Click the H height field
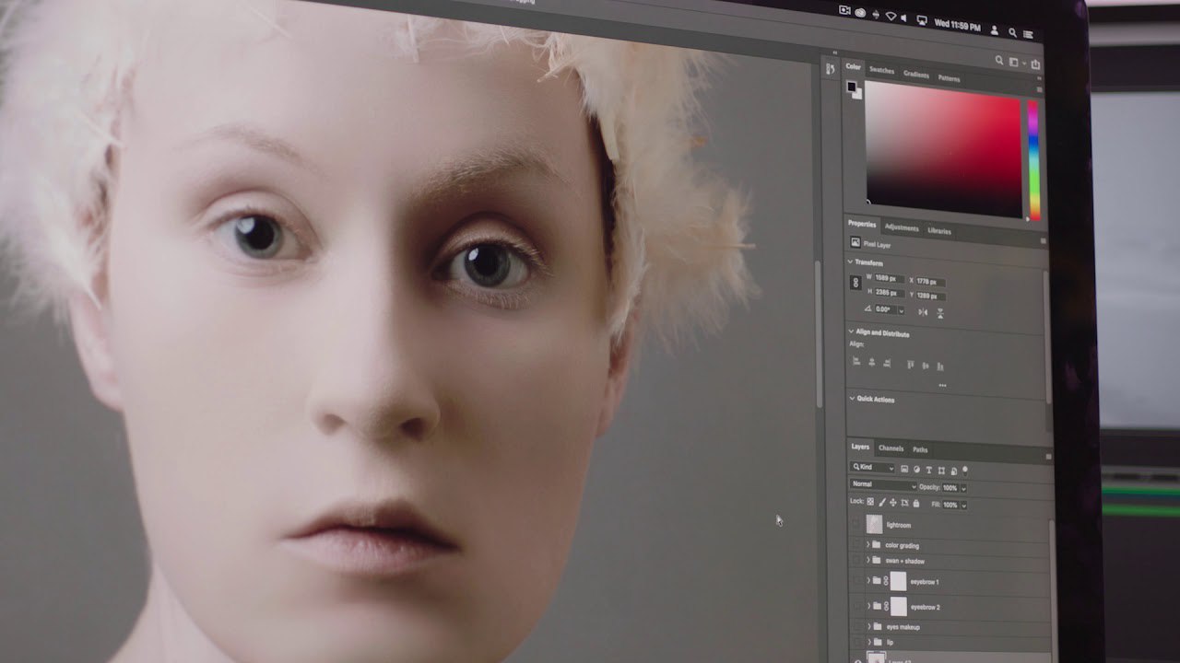The image size is (1180, 663). click(888, 293)
